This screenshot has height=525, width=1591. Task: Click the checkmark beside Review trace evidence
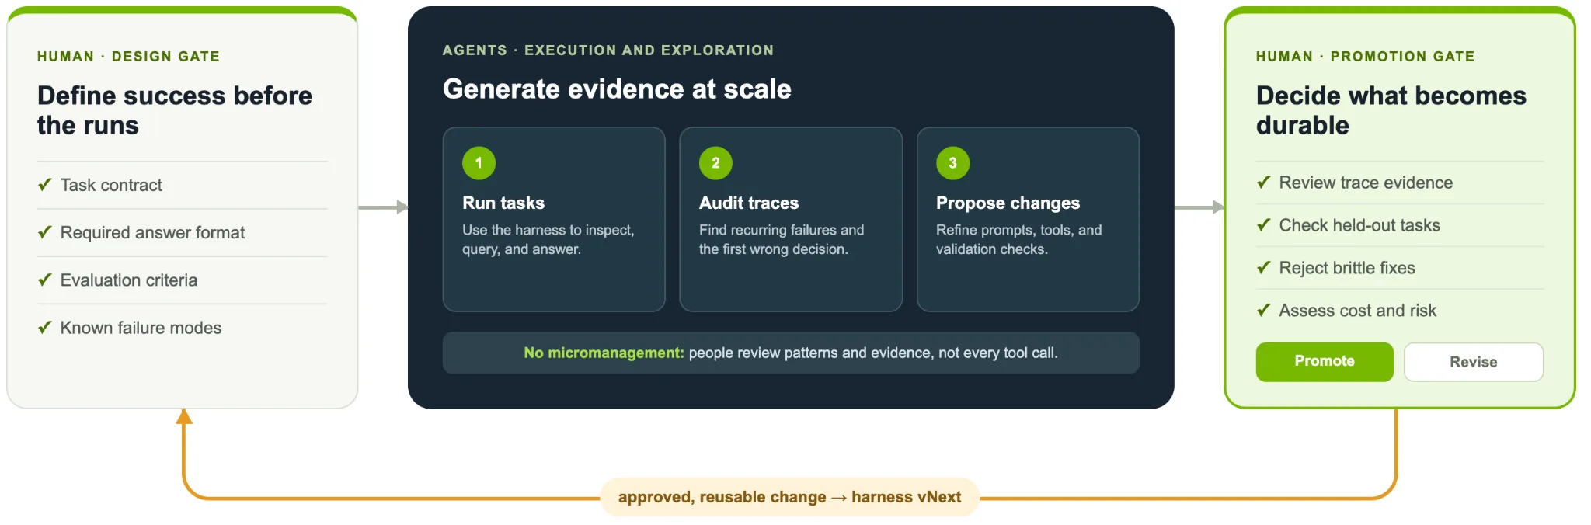point(1264,183)
